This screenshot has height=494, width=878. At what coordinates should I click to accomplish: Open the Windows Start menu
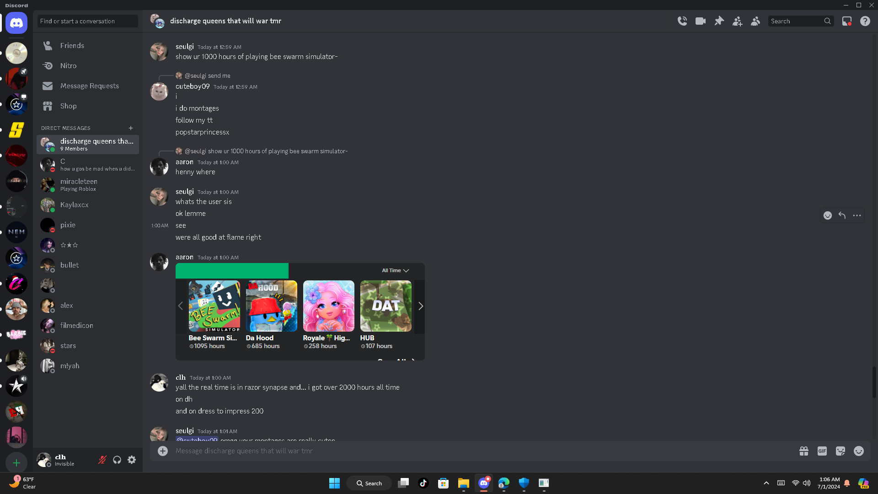click(x=335, y=483)
